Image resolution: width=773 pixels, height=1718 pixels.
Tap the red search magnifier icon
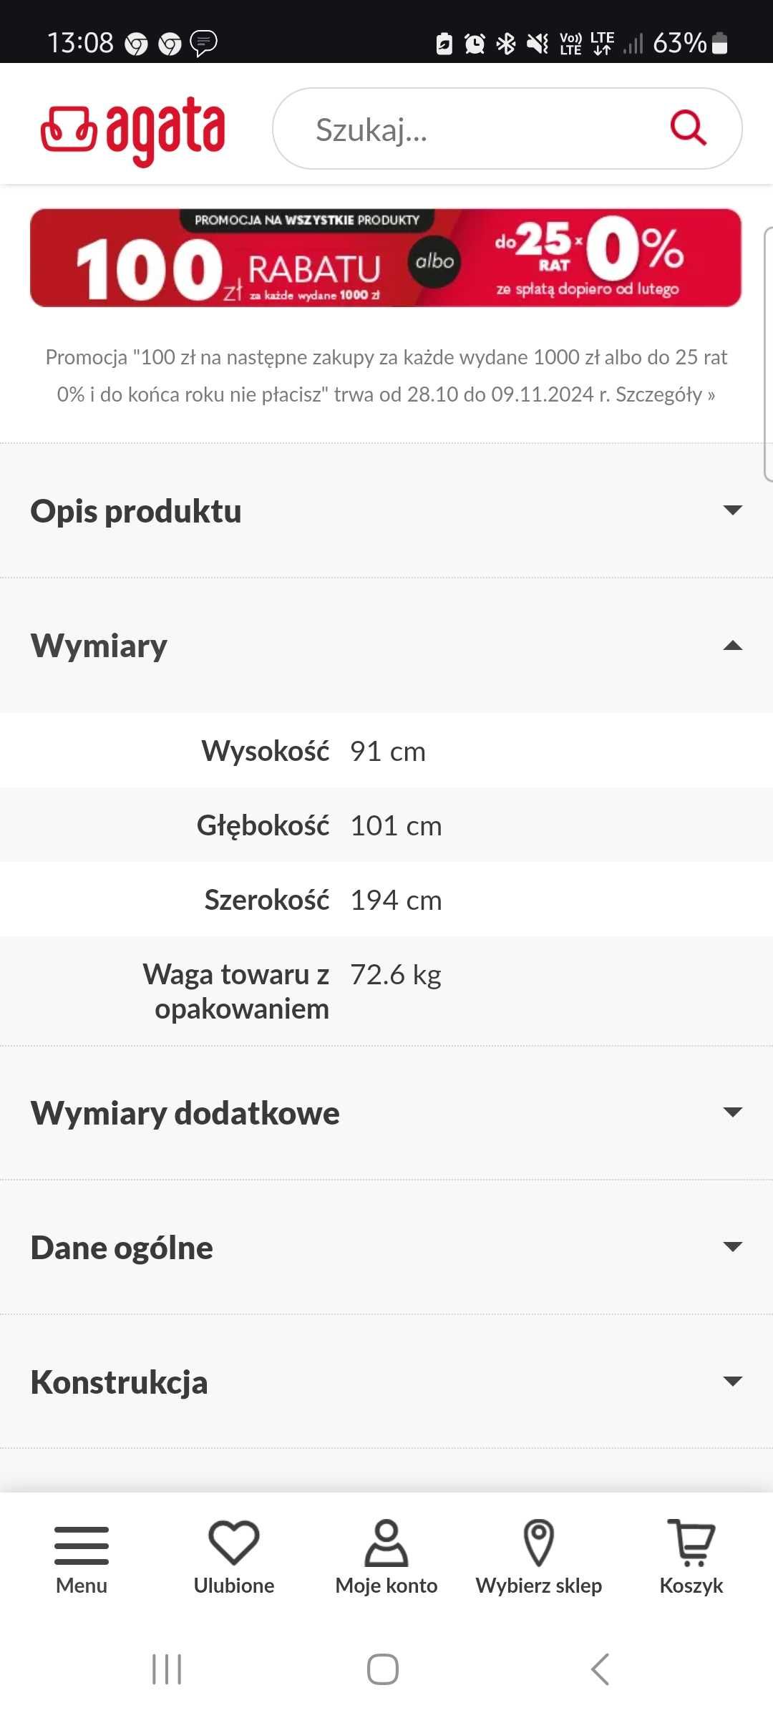(x=688, y=128)
